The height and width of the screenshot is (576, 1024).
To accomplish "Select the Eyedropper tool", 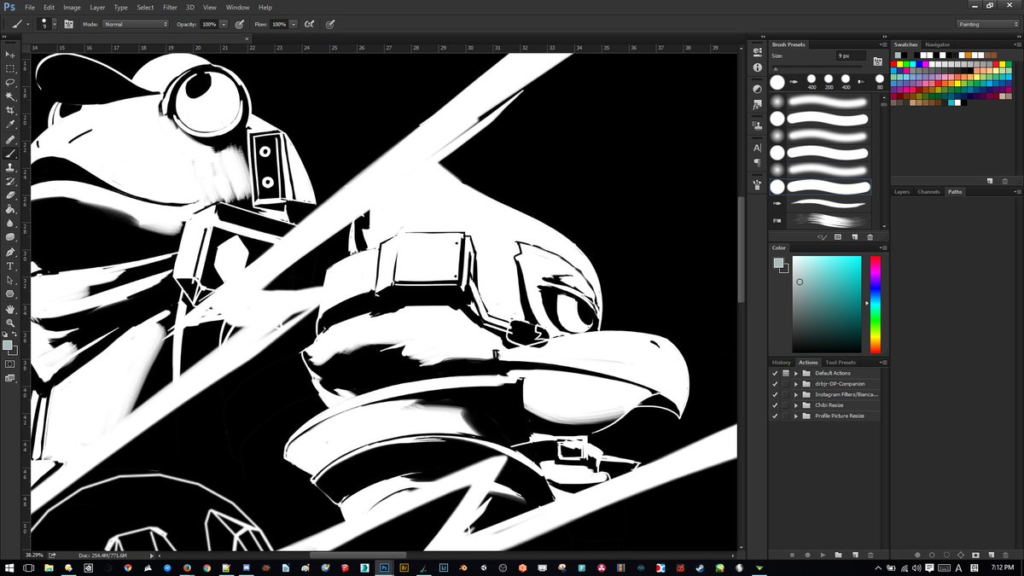I will (10, 125).
